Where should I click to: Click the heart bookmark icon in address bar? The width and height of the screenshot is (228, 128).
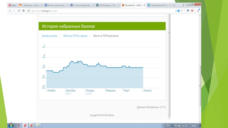tap(182, 11)
